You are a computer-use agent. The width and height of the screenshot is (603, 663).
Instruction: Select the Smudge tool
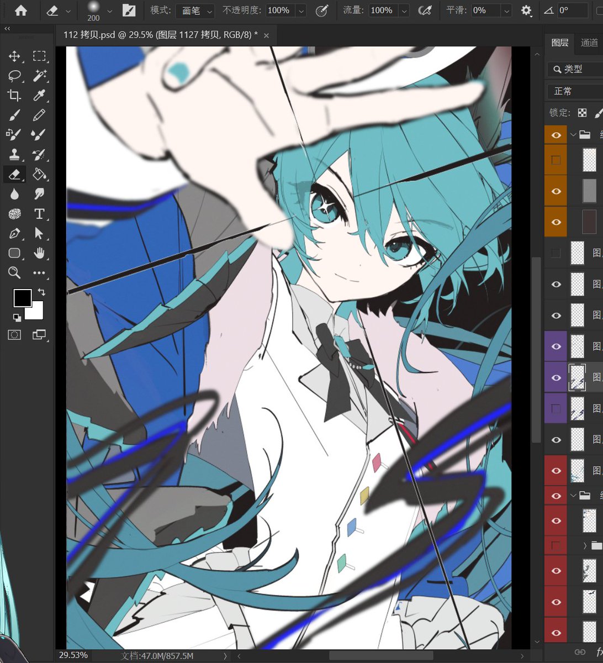coord(39,194)
